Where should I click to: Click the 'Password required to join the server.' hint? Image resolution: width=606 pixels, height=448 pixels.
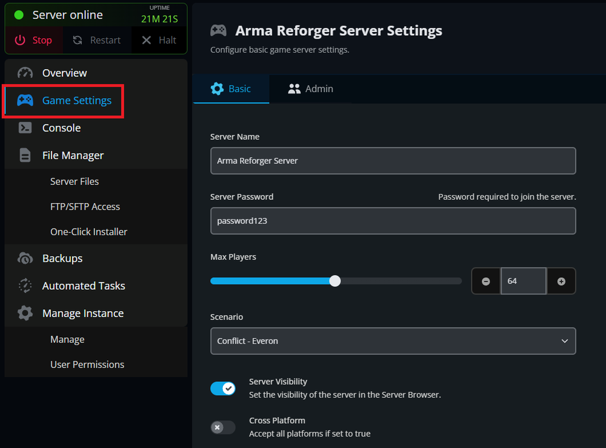click(x=507, y=197)
